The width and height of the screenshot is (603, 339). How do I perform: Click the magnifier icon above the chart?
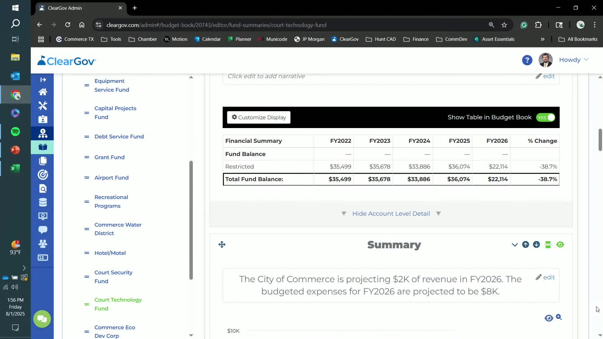[559, 317]
